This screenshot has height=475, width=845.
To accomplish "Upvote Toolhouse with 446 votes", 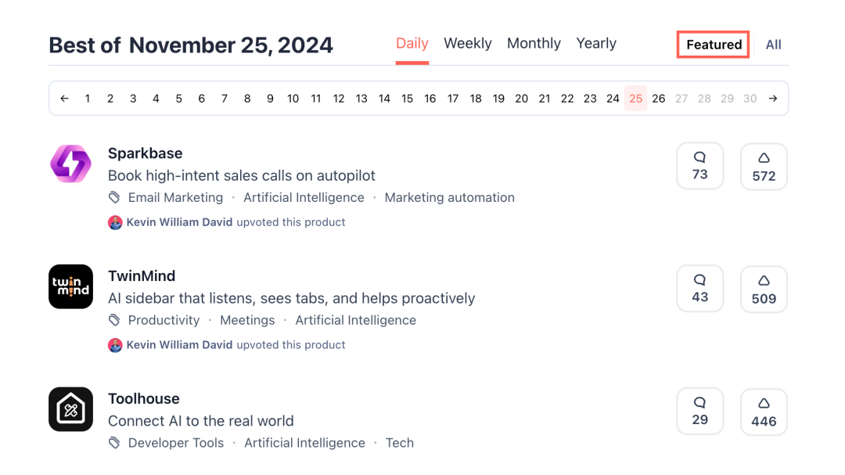I will point(764,412).
